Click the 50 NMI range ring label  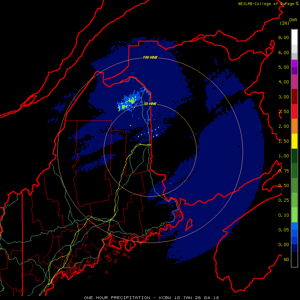[x=150, y=104]
